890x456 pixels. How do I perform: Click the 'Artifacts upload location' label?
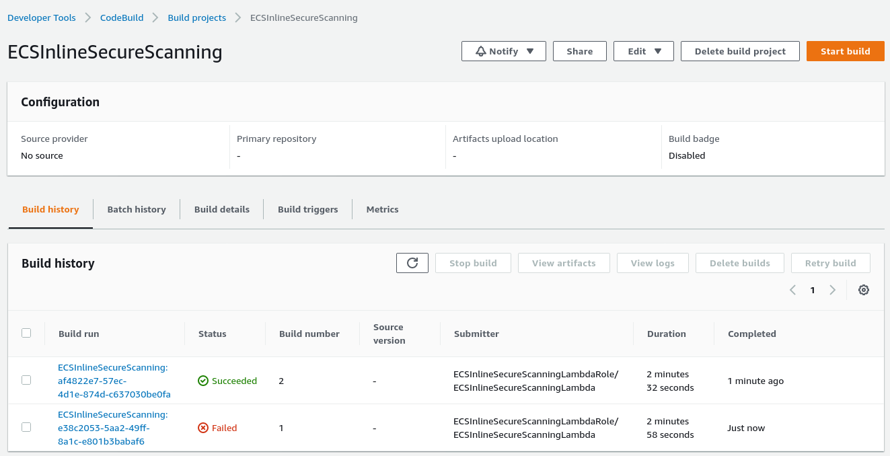tap(505, 139)
